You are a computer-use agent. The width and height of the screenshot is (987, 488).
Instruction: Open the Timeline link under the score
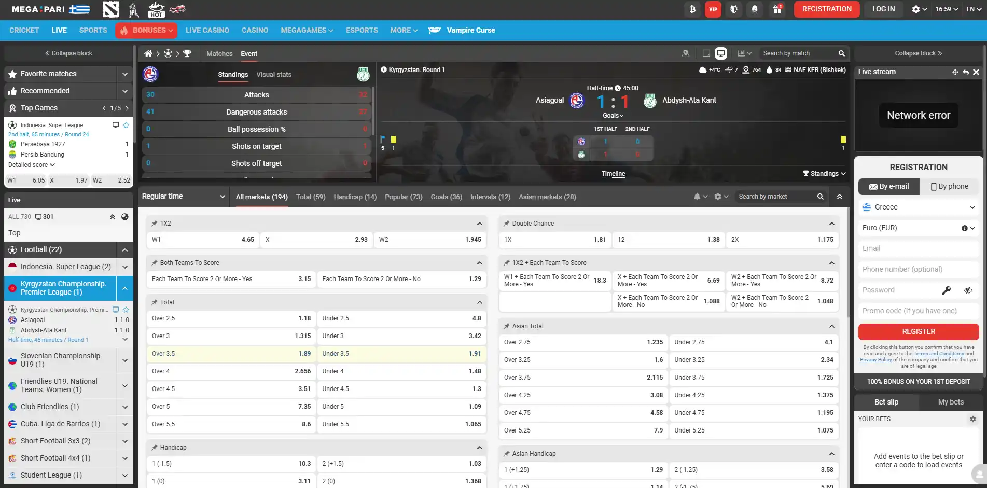[x=613, y=174]
